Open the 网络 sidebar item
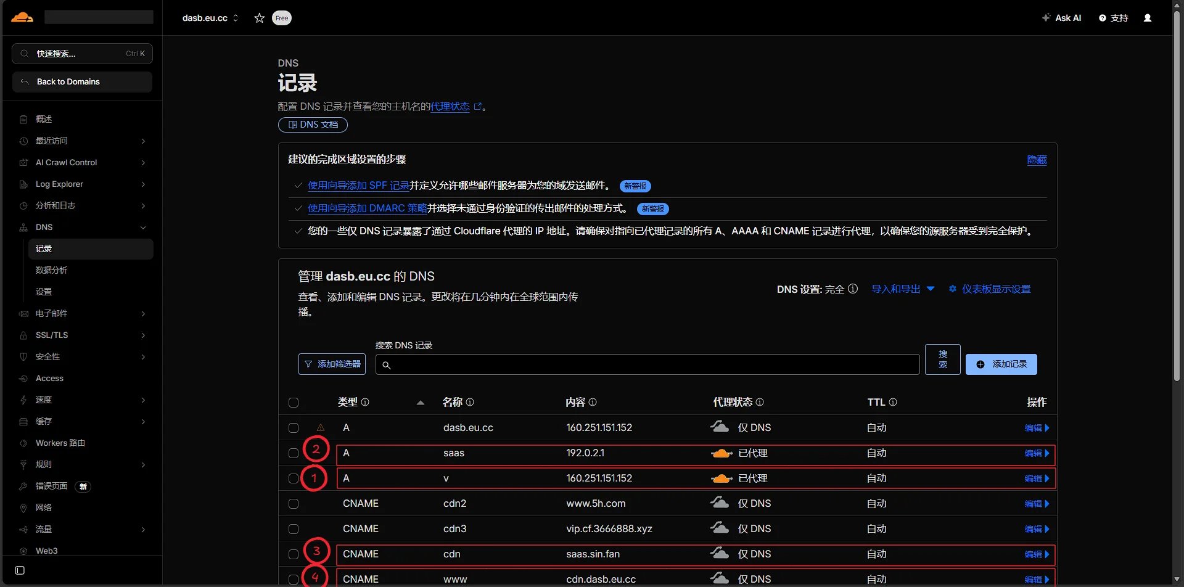 44,507
